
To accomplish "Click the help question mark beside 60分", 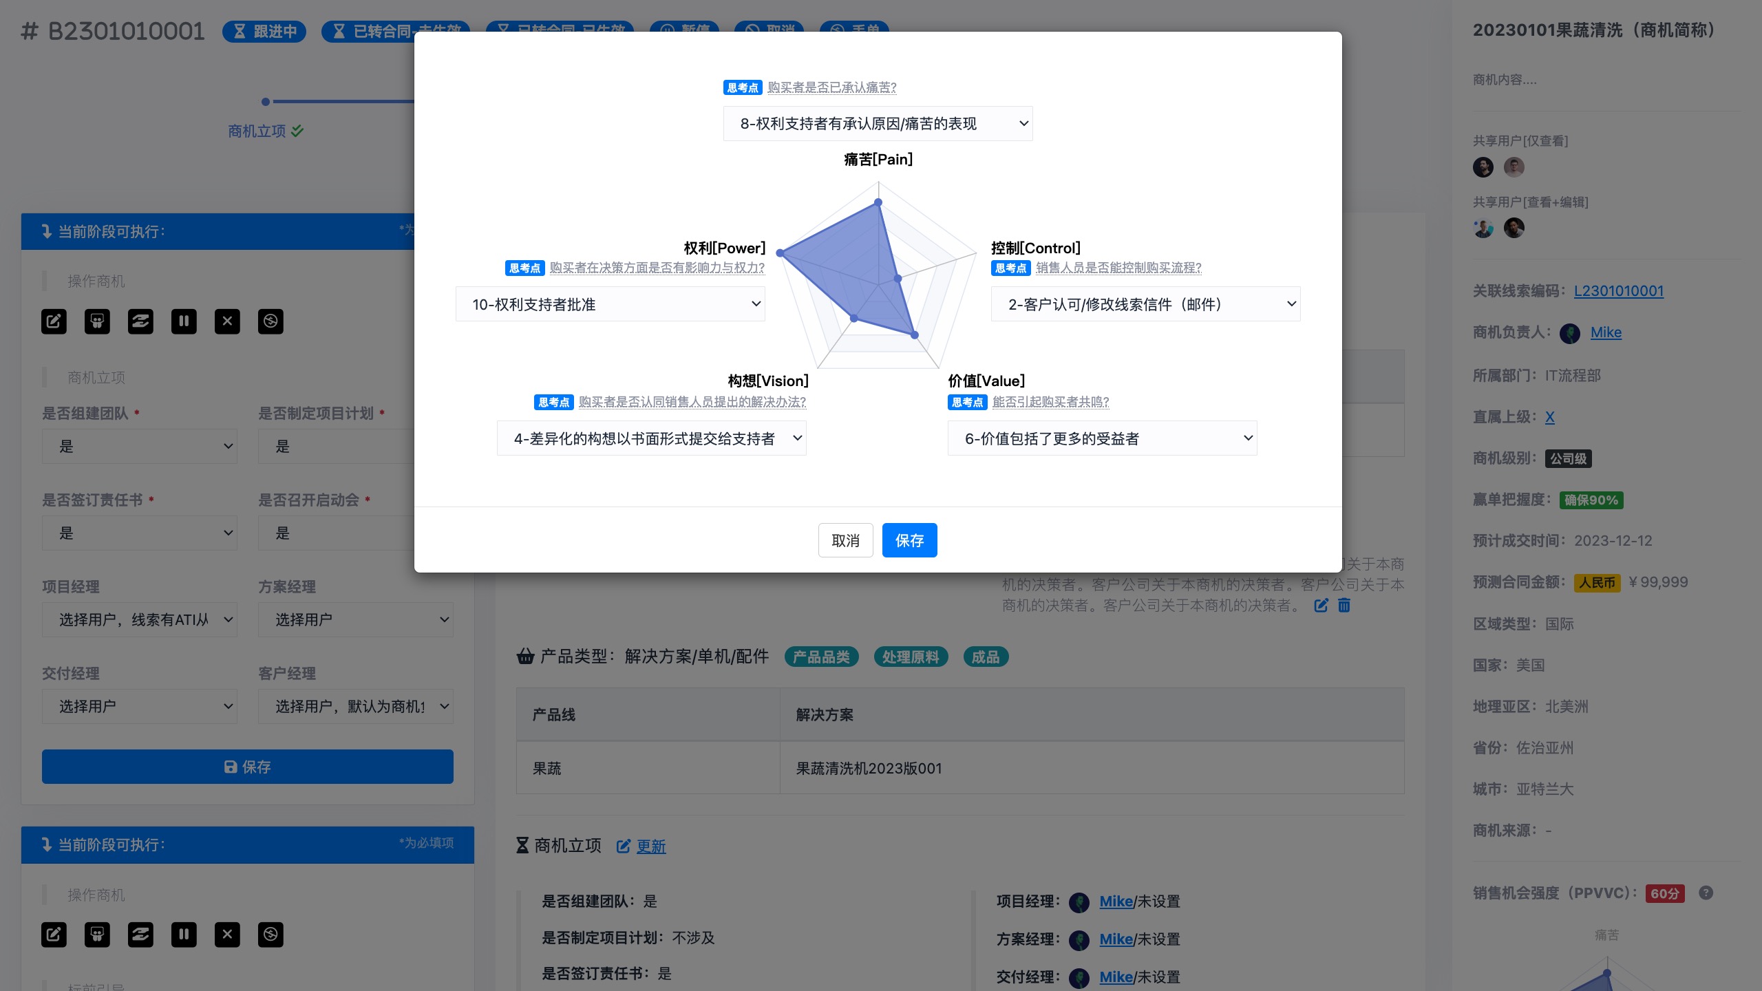I will (1706, 893).
